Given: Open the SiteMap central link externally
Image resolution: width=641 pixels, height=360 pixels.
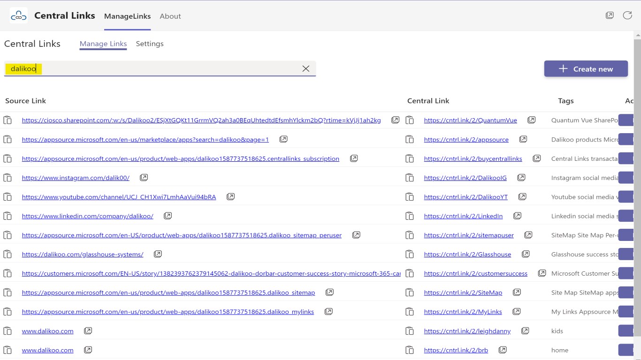Looking at the screenshot, I should click(x=517, y=292).
